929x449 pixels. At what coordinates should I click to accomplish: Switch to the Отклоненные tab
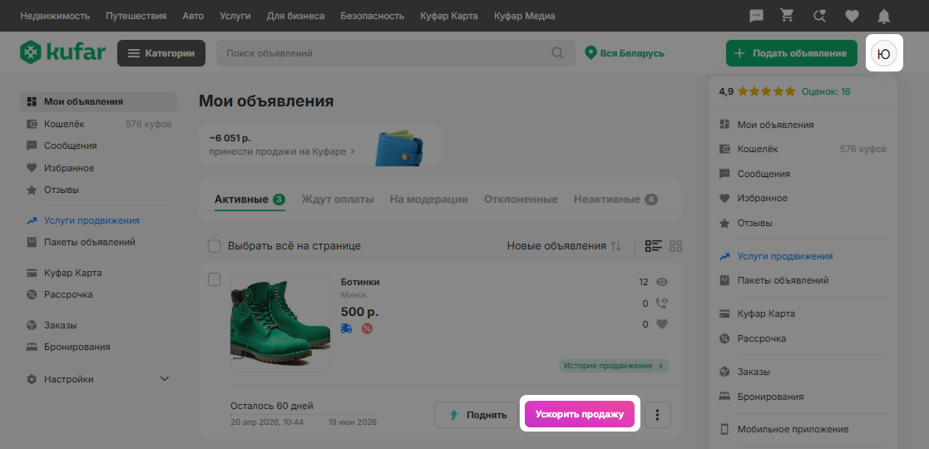[521, 199]
